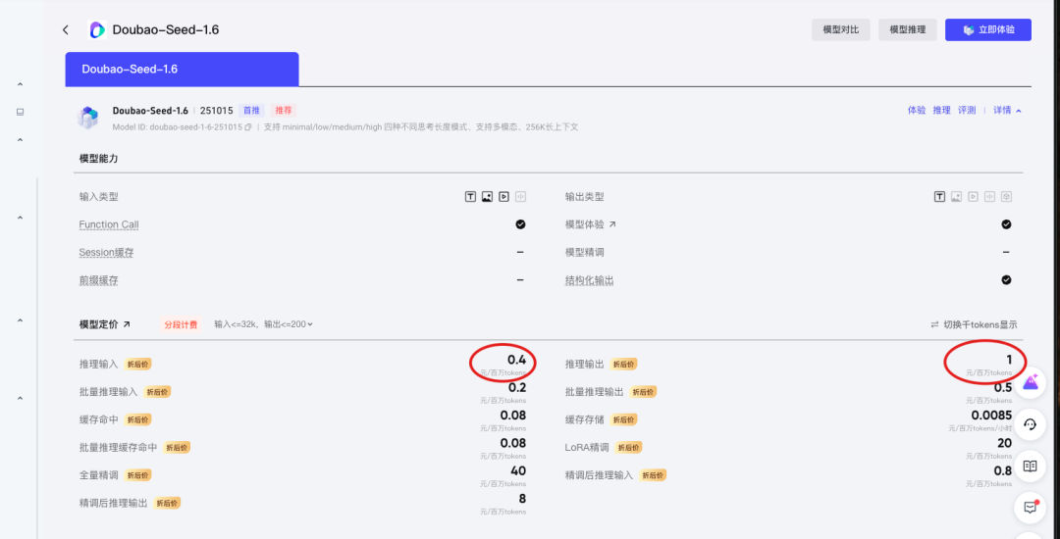Image resolution: width=1060 pixels, height=539 pixels.
Task: Click the 模型对比 button
Action: coord(840,30)
